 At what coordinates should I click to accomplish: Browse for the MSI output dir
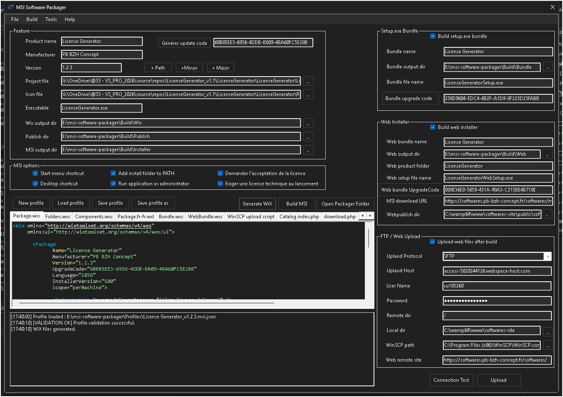[x=308, y=150]
